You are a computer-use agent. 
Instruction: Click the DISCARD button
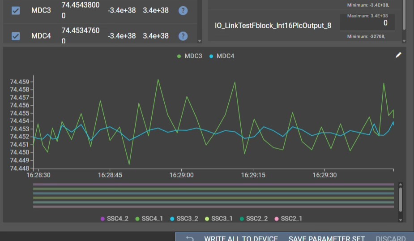(391, 238)
